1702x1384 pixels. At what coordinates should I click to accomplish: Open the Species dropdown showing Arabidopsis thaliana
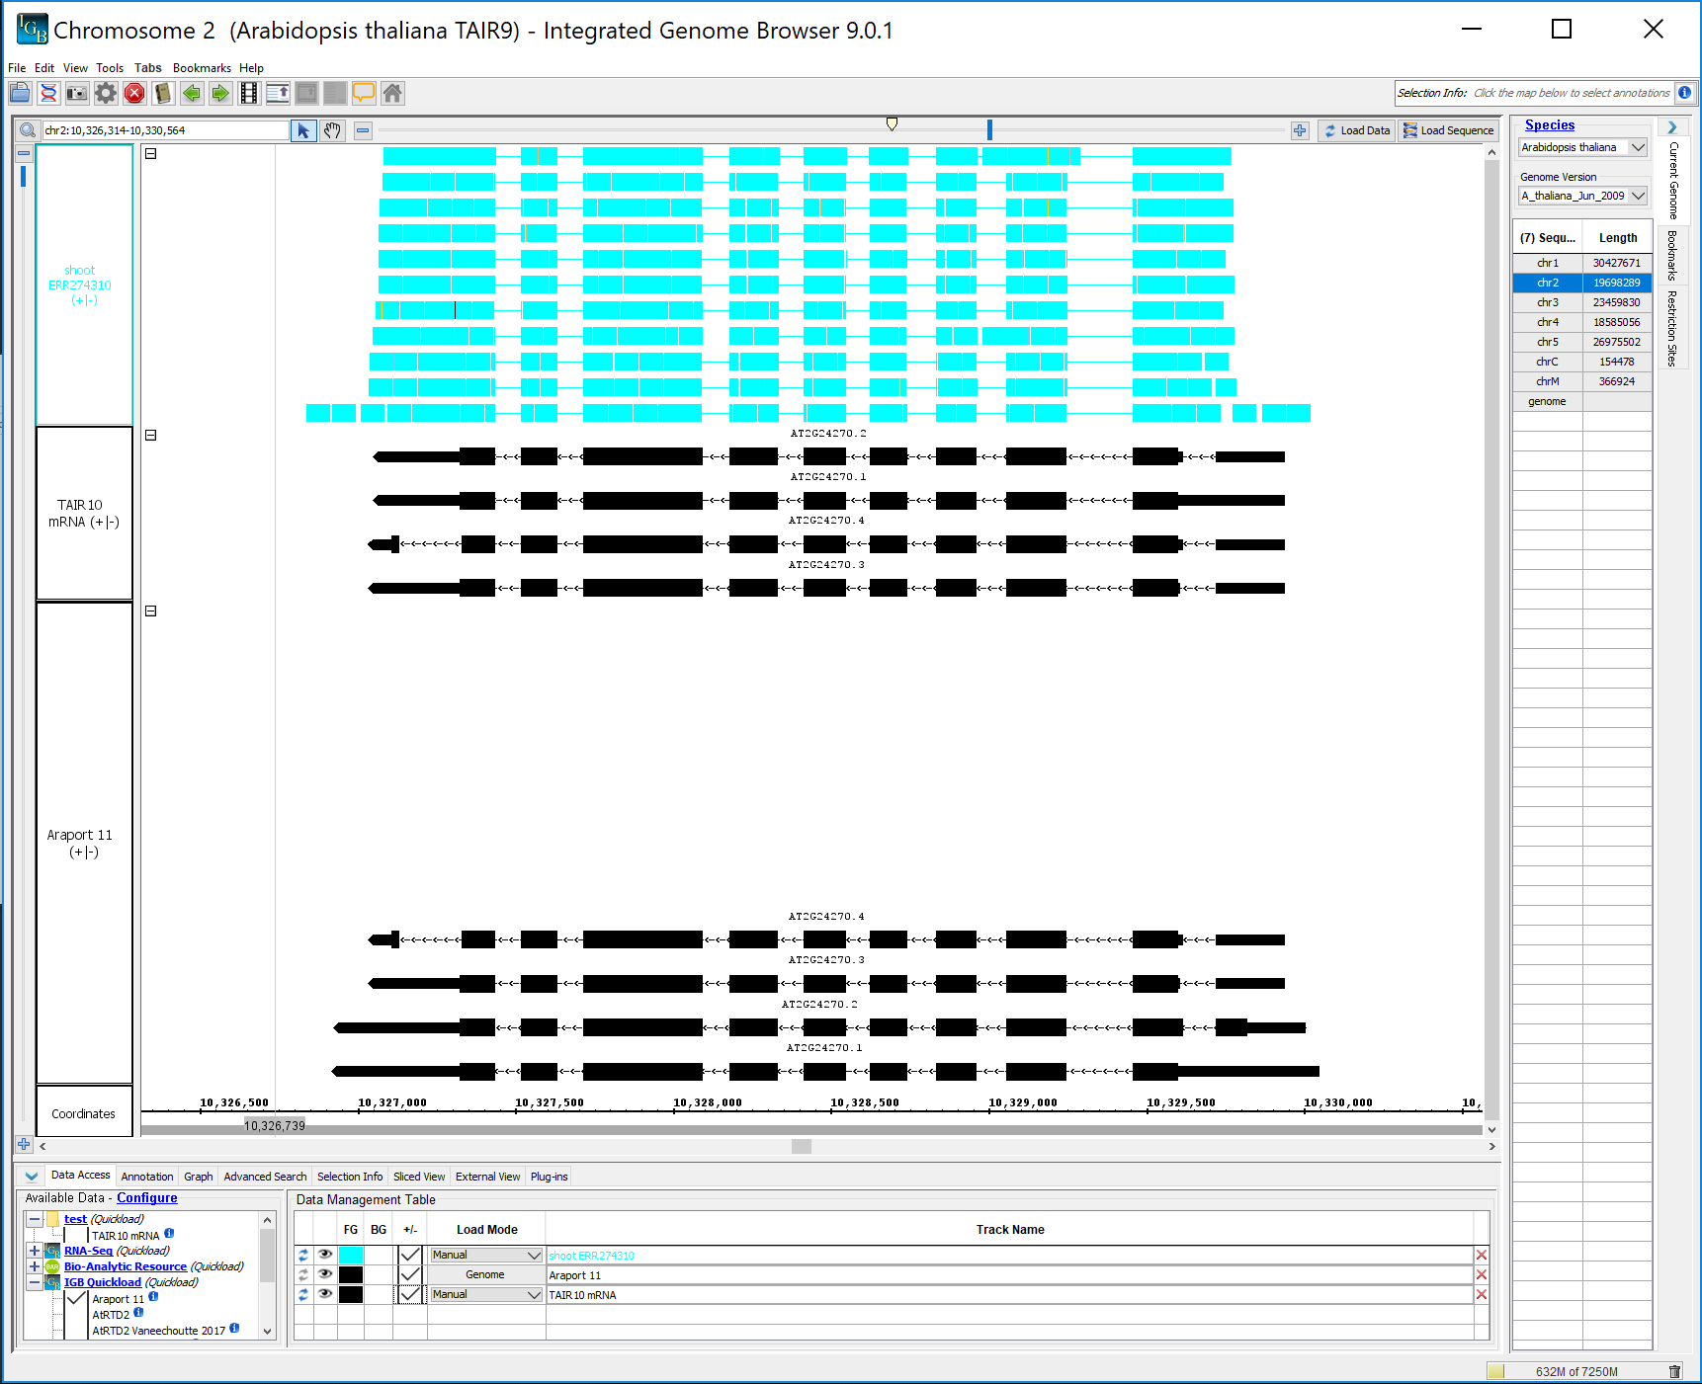tap(1582, 147)
